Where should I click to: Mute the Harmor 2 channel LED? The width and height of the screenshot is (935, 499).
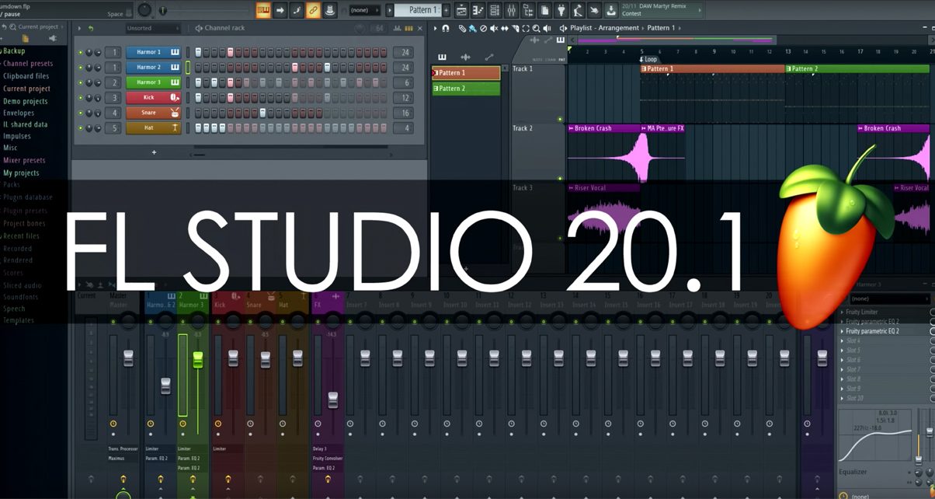80,68
